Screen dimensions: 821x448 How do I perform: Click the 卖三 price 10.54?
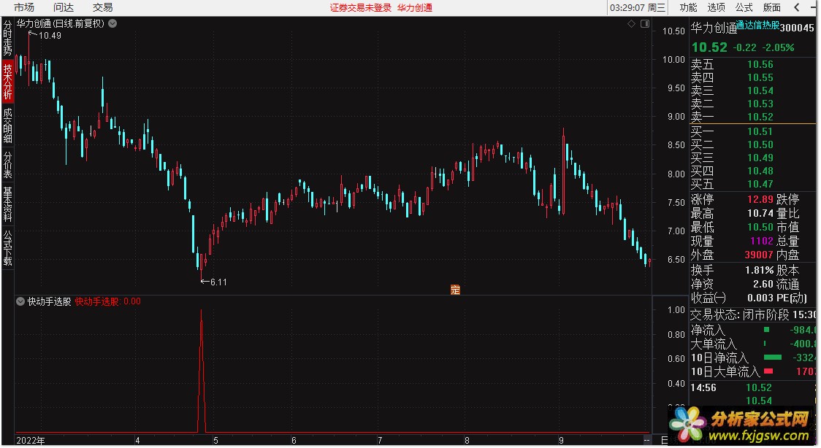[x=760, y=90]
